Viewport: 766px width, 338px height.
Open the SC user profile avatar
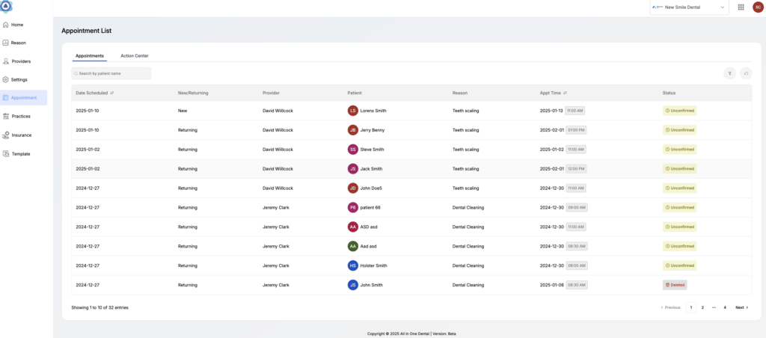tap(757, 7)
